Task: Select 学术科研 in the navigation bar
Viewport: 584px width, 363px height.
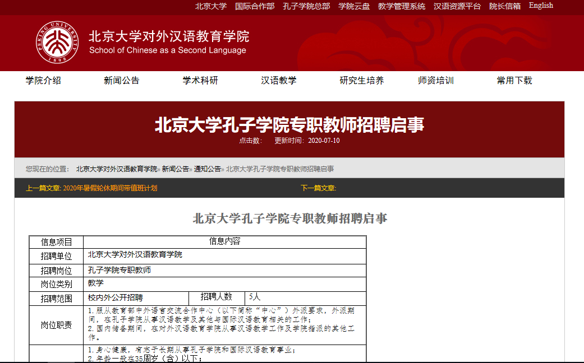Action: coord(200,80)
